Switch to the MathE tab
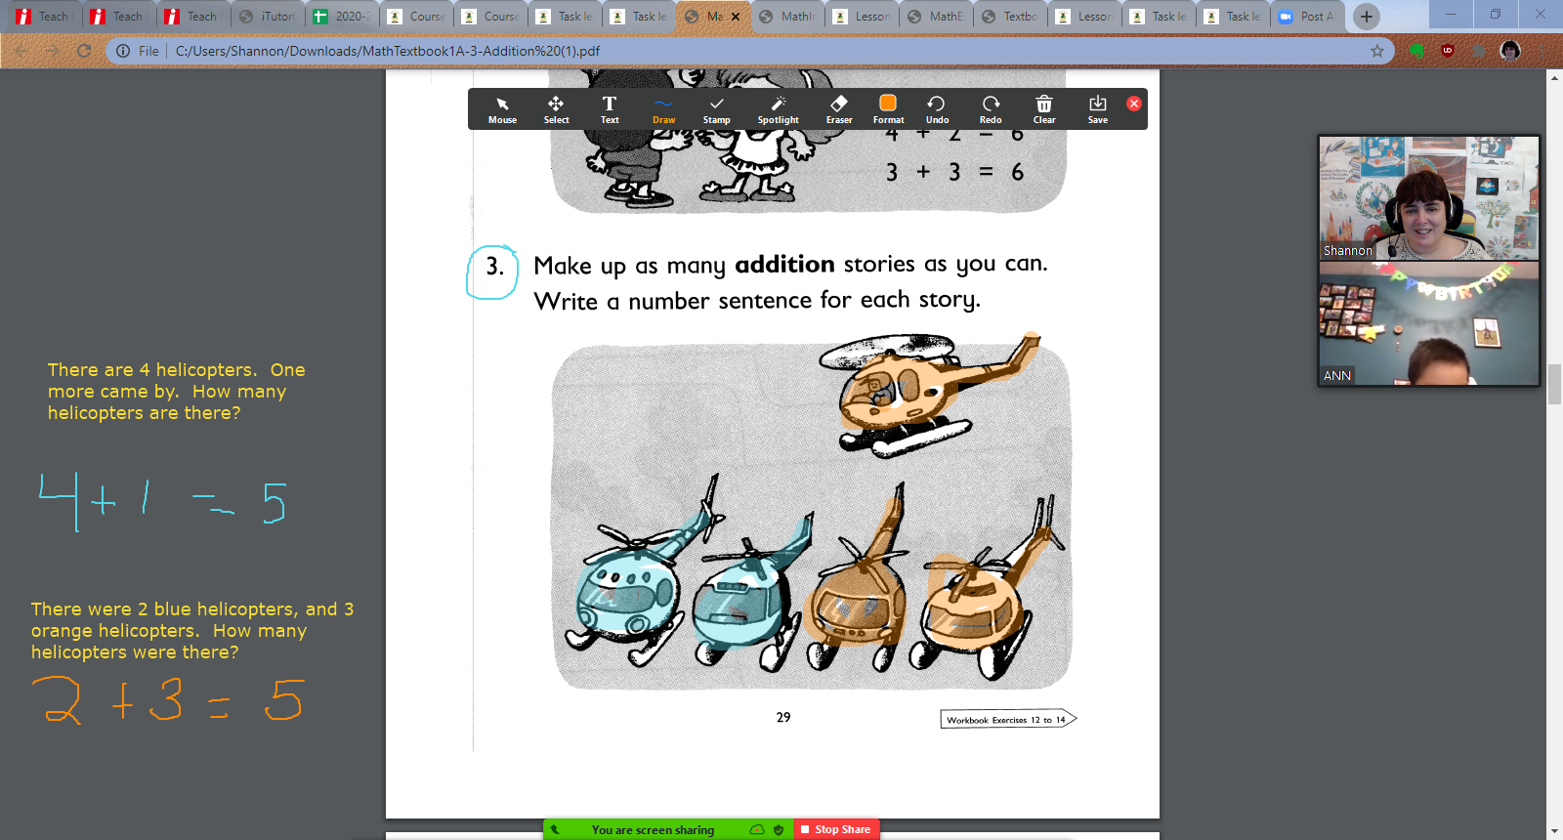The image size is (1563, 840). [x=937, y=17]
